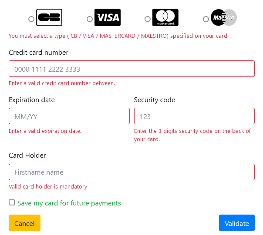Click the VISA card logo
Image resolution: width=263 pixels, height=235 pixels.
click(107, 18)
